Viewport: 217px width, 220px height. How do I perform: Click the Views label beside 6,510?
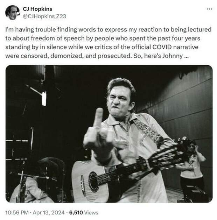[x=91, y=213]
